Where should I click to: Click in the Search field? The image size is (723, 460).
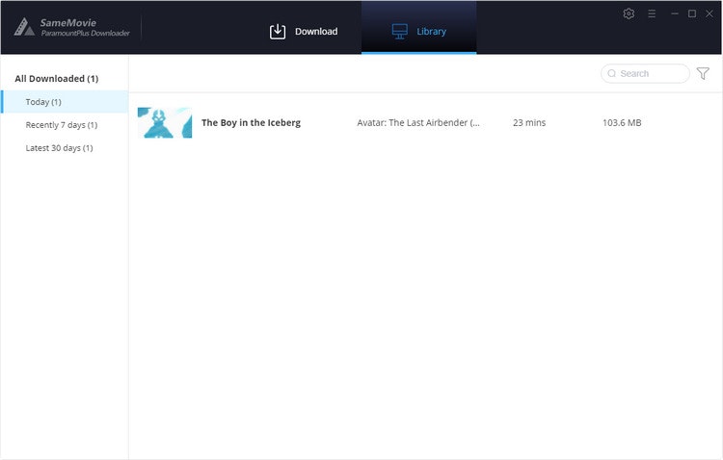[x=645, y=74]
